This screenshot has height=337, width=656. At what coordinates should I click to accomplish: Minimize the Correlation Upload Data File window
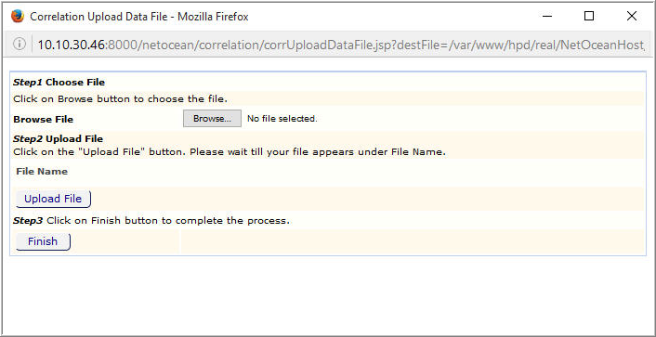546,17
